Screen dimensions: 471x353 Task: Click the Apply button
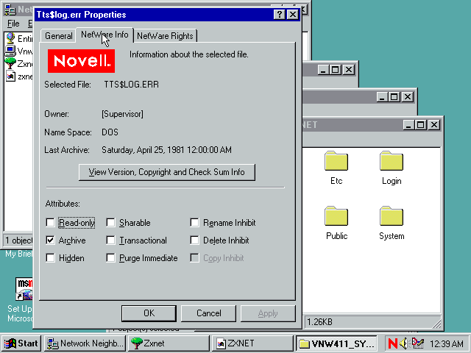268,313
